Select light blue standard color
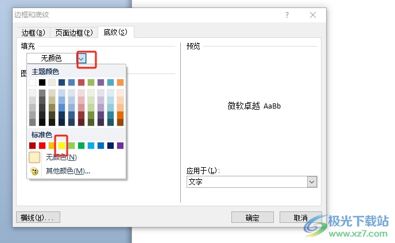This screenshot has width=395, height=243. click(x=91, y=145)
